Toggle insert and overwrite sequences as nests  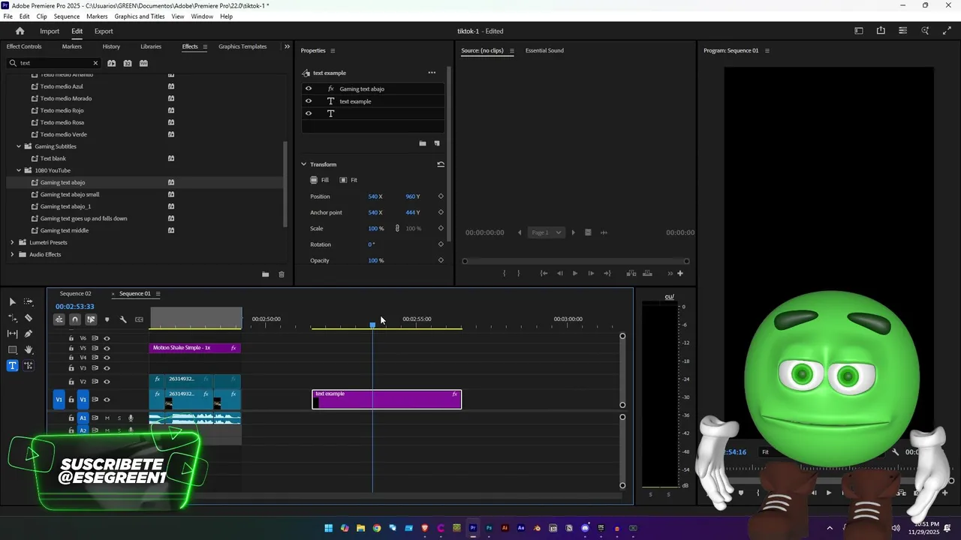pyautogui.click(x=59, y=319)
